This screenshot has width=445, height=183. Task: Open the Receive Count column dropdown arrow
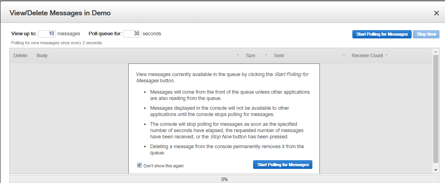tap(386, 56)
